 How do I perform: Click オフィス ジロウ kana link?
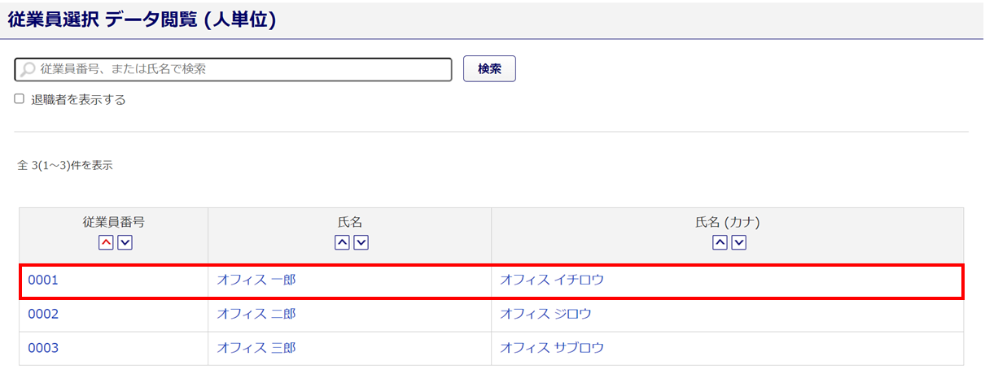545,314
